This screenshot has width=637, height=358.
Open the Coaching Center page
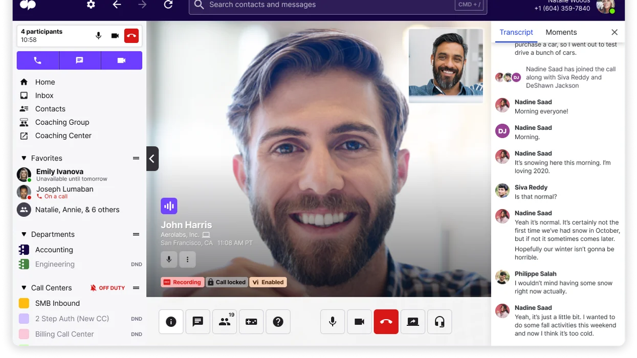tap(63, 136)
